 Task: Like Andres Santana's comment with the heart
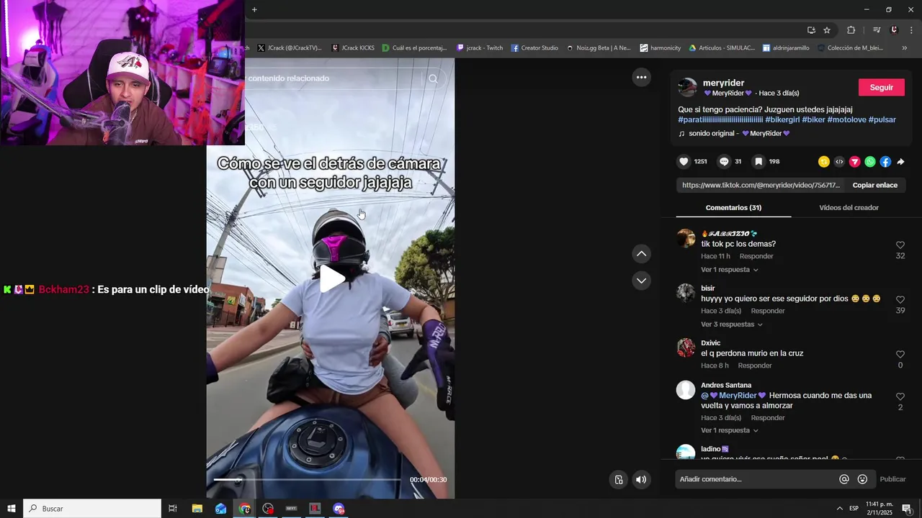click(900, 396)
